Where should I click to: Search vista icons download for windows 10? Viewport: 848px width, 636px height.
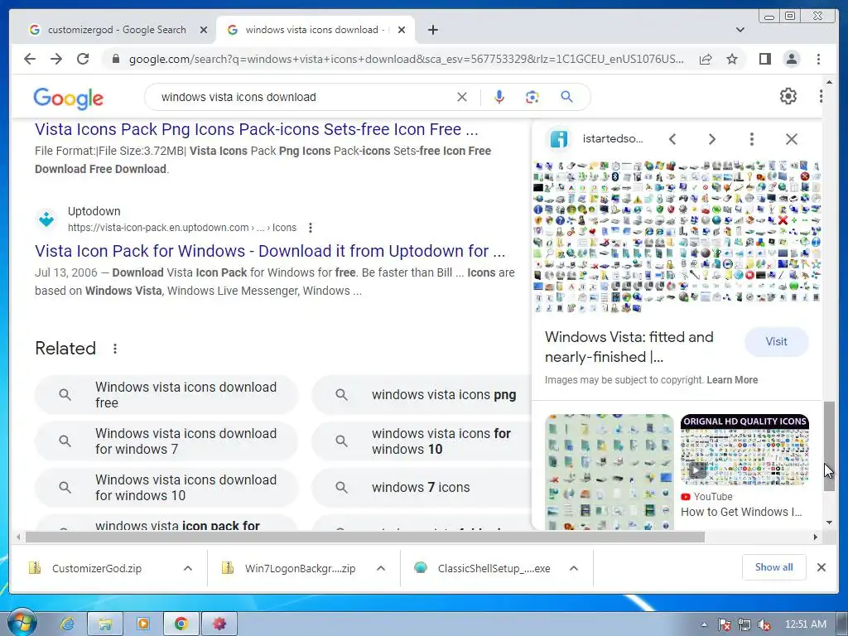pyautogui.click(x=166, y=487)
